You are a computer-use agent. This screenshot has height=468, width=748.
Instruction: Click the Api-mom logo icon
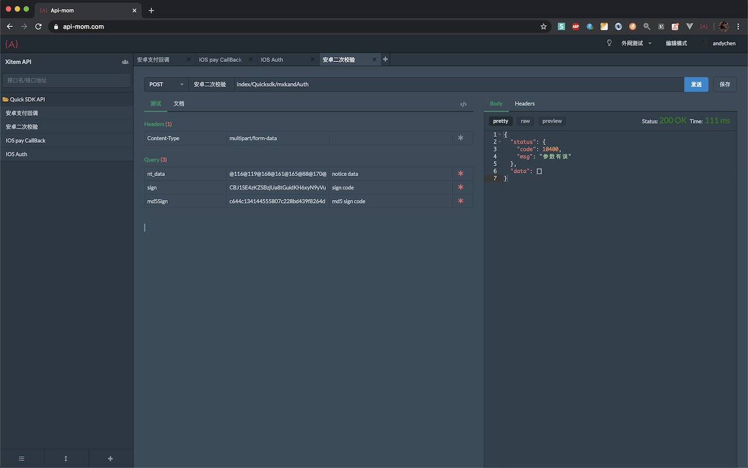[x=11, y=44]
